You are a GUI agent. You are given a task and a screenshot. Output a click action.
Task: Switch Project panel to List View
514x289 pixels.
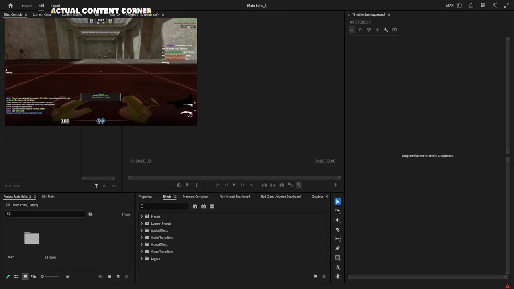tap(16, 276)
